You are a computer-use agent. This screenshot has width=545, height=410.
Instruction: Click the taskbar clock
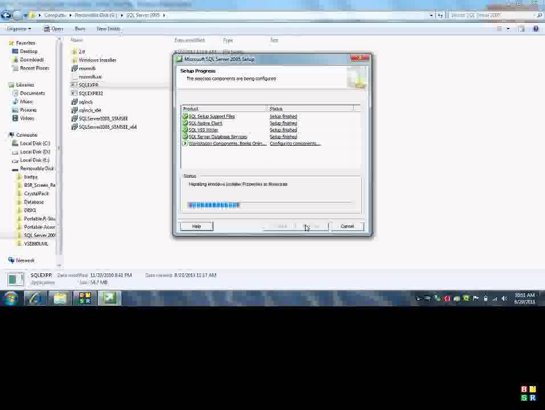(x=524, y=298)
